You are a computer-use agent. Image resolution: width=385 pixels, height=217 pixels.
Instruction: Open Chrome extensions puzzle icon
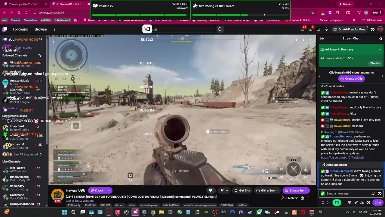(337, 13)
